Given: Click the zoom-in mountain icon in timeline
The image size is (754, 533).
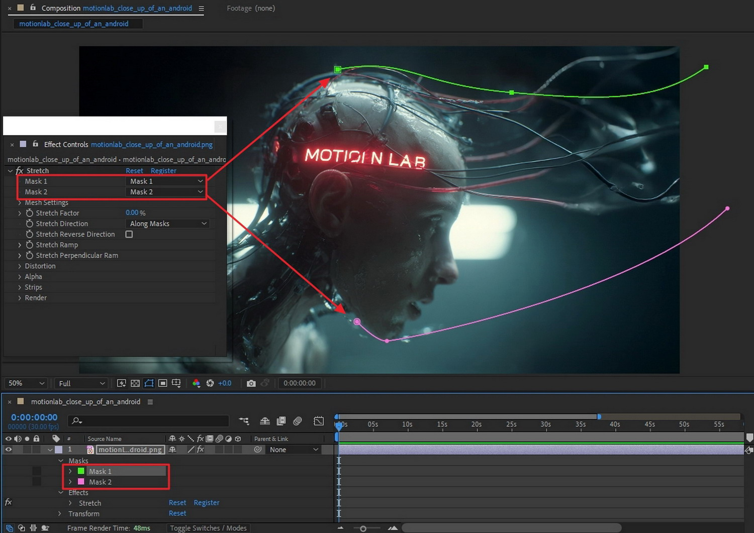Looking at the screenshot, I should (393, 528).
